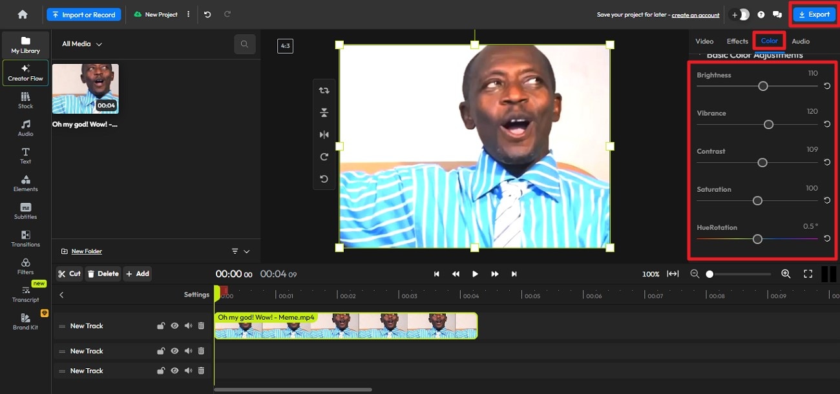Screen dimensions: 840x394
Task: Jump to the start of the timeline
Action: pos(436,274)
